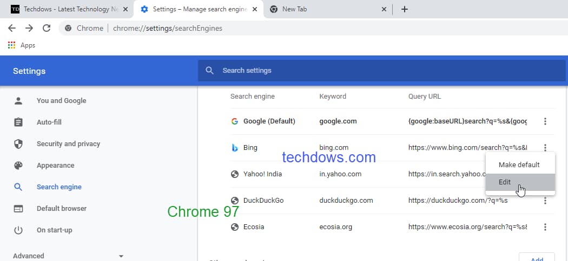Open more actions for Bing row
The width and height of the screenshot is (568, 261).
pos(545,148)
